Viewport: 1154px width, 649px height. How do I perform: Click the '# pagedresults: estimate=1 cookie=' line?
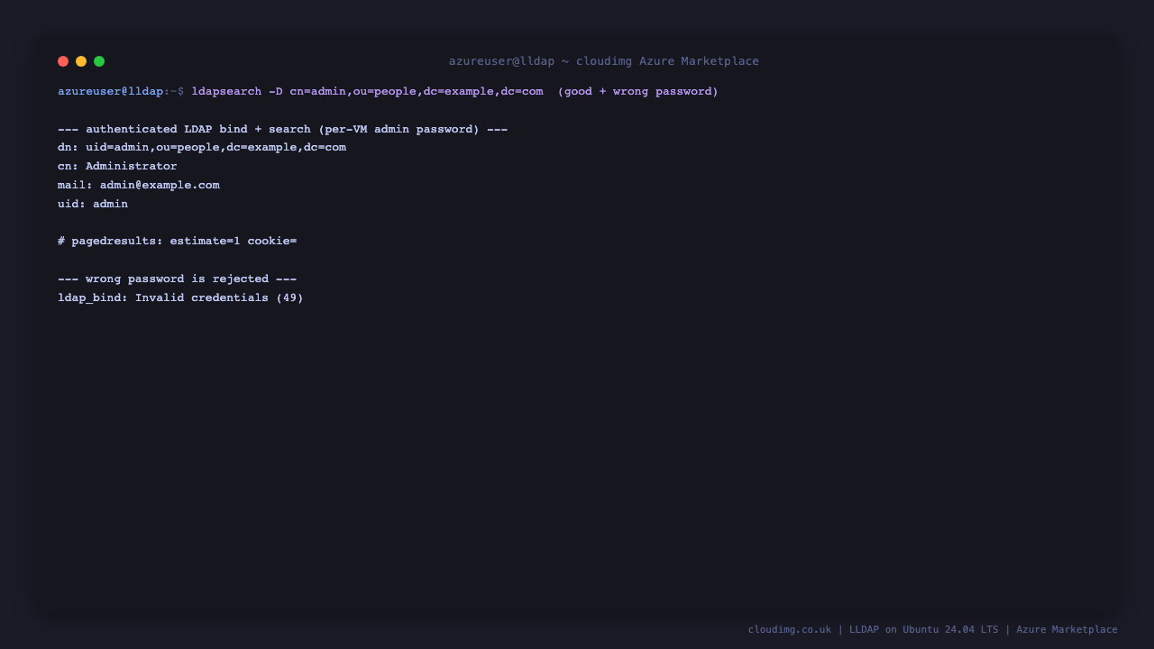point(178,242)
